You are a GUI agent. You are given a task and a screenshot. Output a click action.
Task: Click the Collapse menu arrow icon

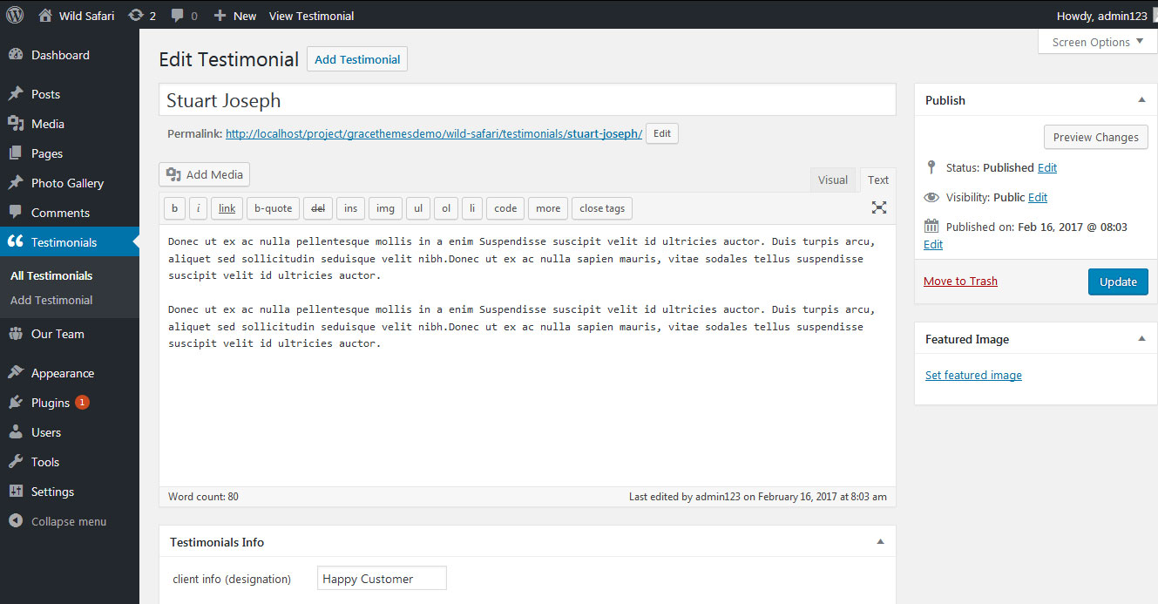click(x=16, y=521)
